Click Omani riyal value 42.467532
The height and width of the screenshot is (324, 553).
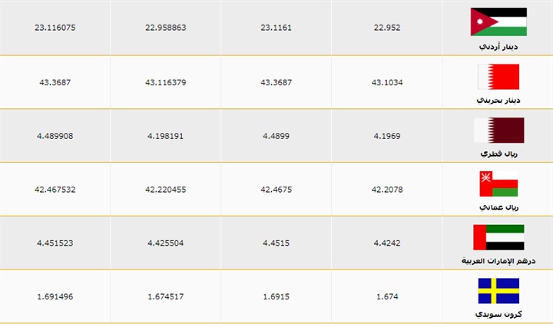pyautogui.click(x=55, y=188)
